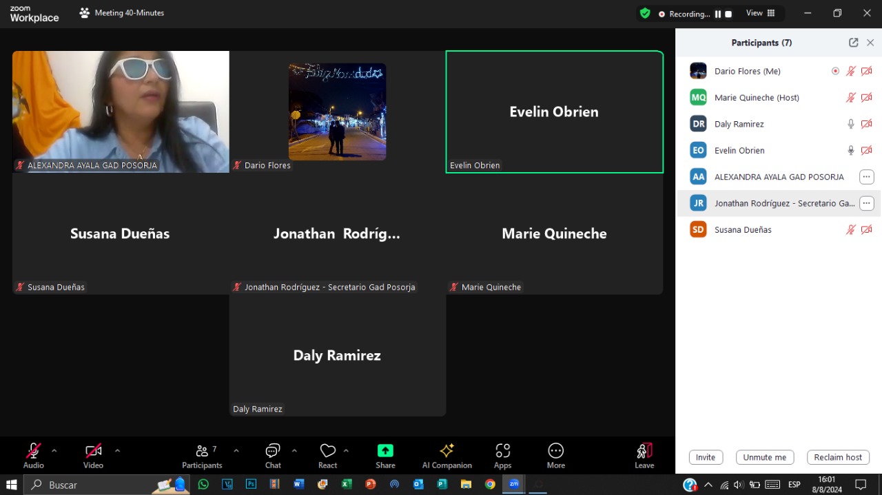Open the Participants list from toolbar

(x=202, y=451)
